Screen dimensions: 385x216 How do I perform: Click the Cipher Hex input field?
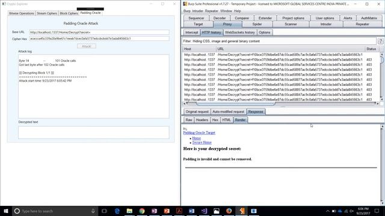[99, 38]
